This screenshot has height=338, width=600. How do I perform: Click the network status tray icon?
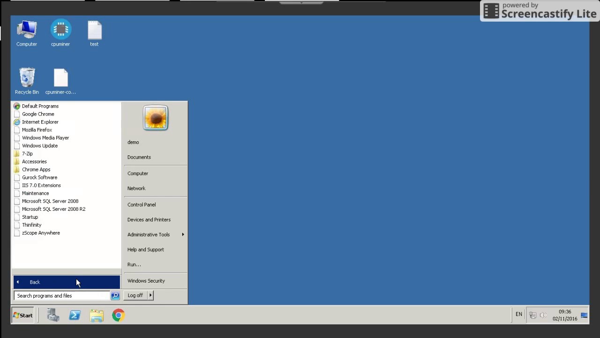[x=532, y=315]
